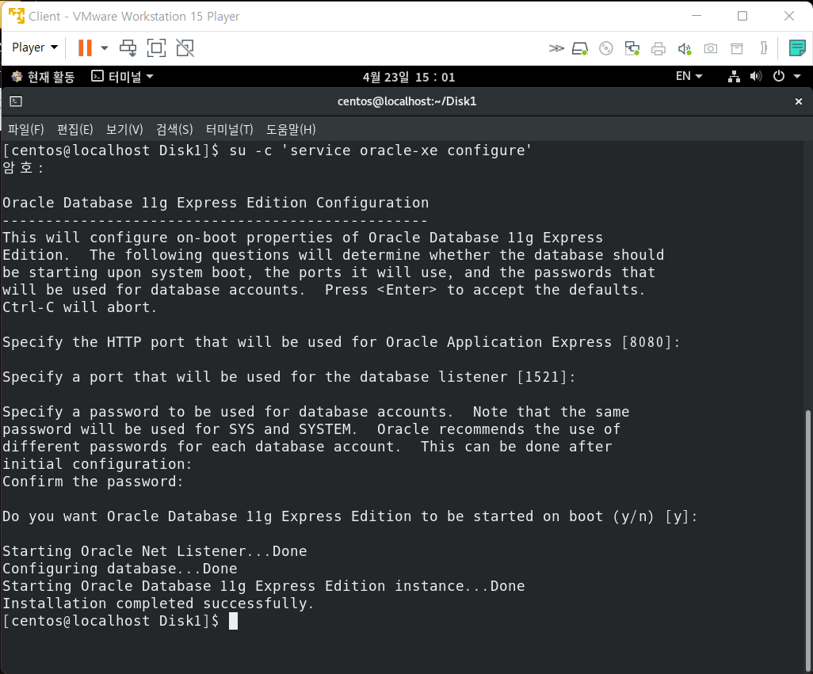
Task: Close the centos@localhost terminal window
Action: [799, 101]
